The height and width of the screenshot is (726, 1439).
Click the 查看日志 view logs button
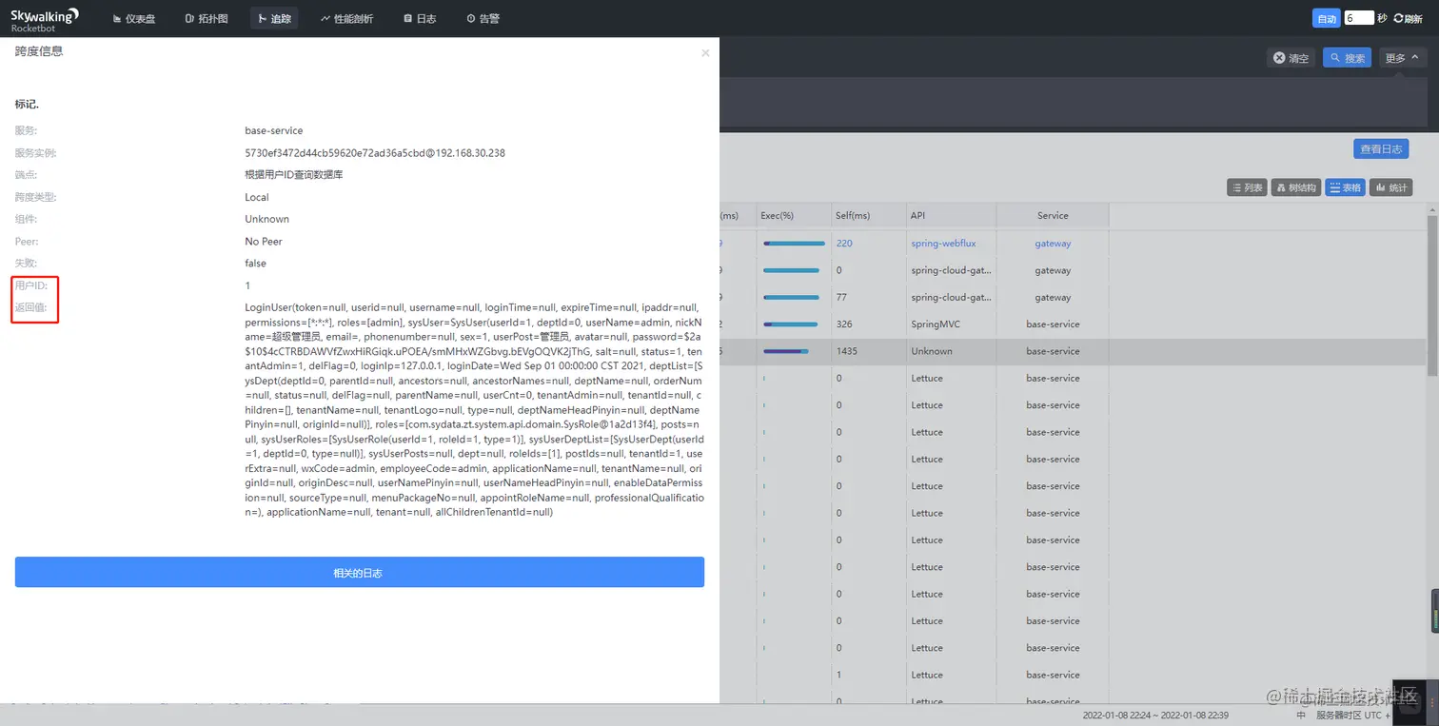tap(1381, 149)
